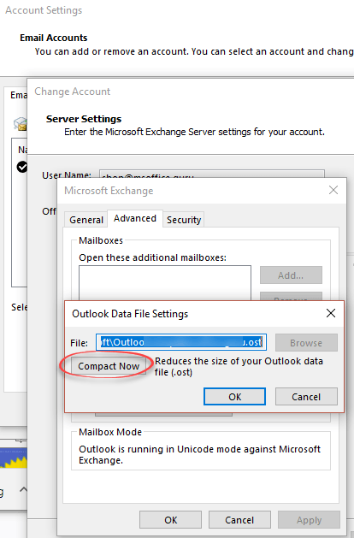The image size is (354, 538).
Task: Select the .ost File path field
Action: tap(181, 342)
